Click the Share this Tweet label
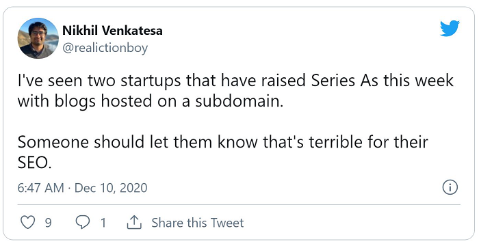479x246 pixels. point(198,223)
